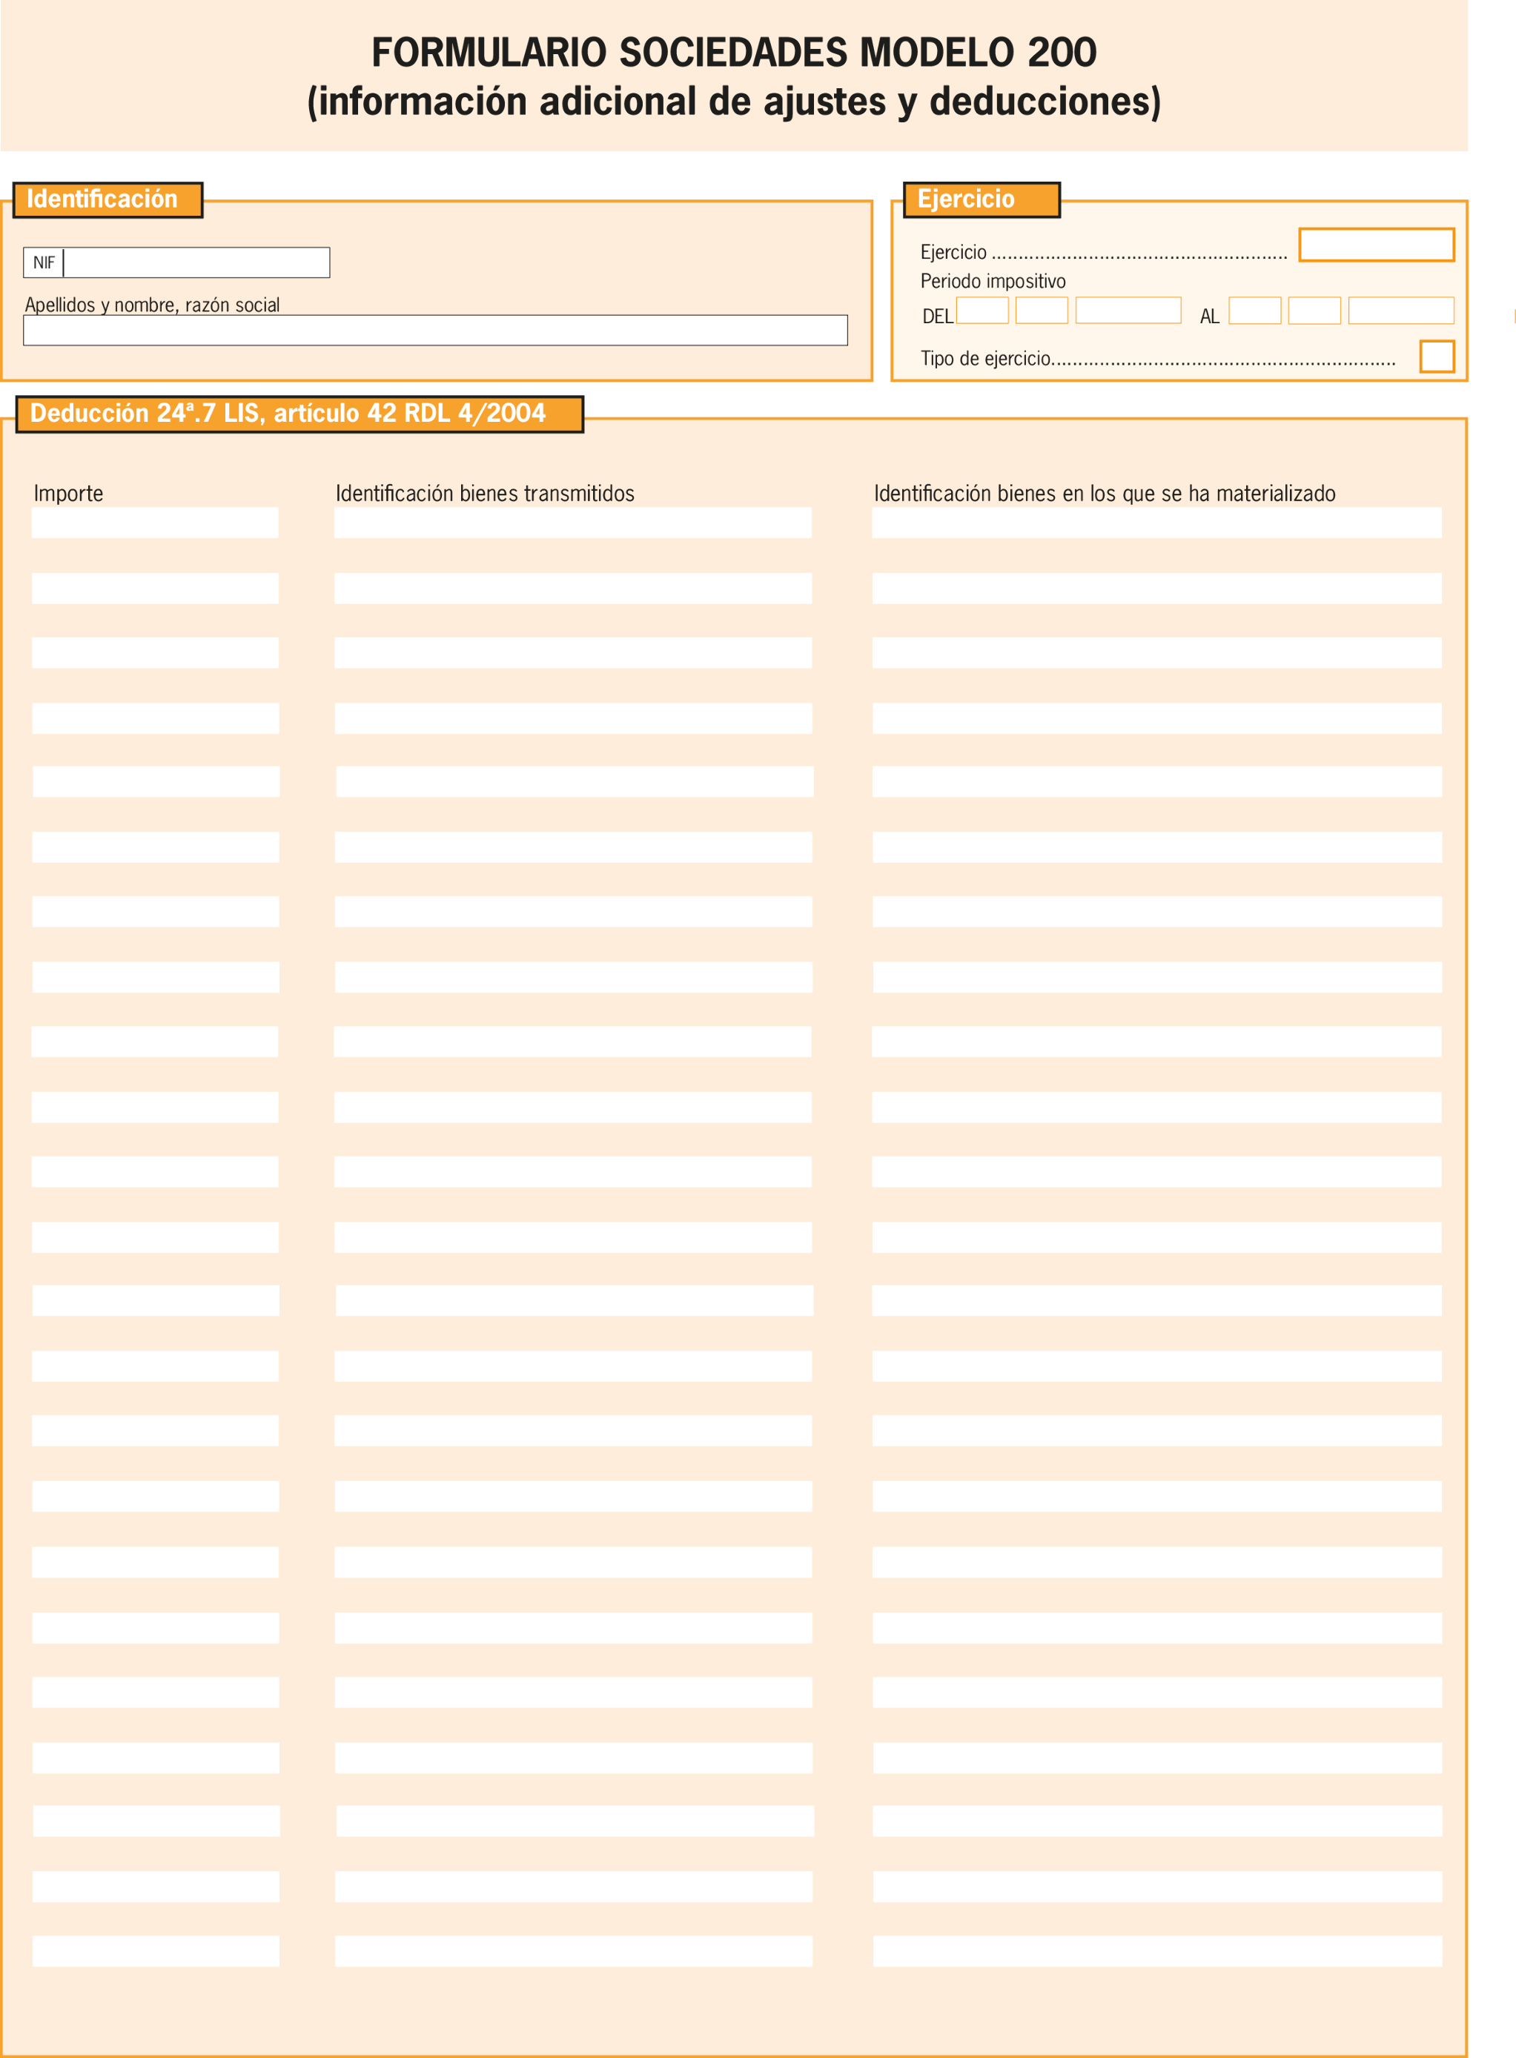Click the 'Identificación bienes transmitidos' column heading
The width and height of the screenshot is (1516, 2058).
(485, 493)
